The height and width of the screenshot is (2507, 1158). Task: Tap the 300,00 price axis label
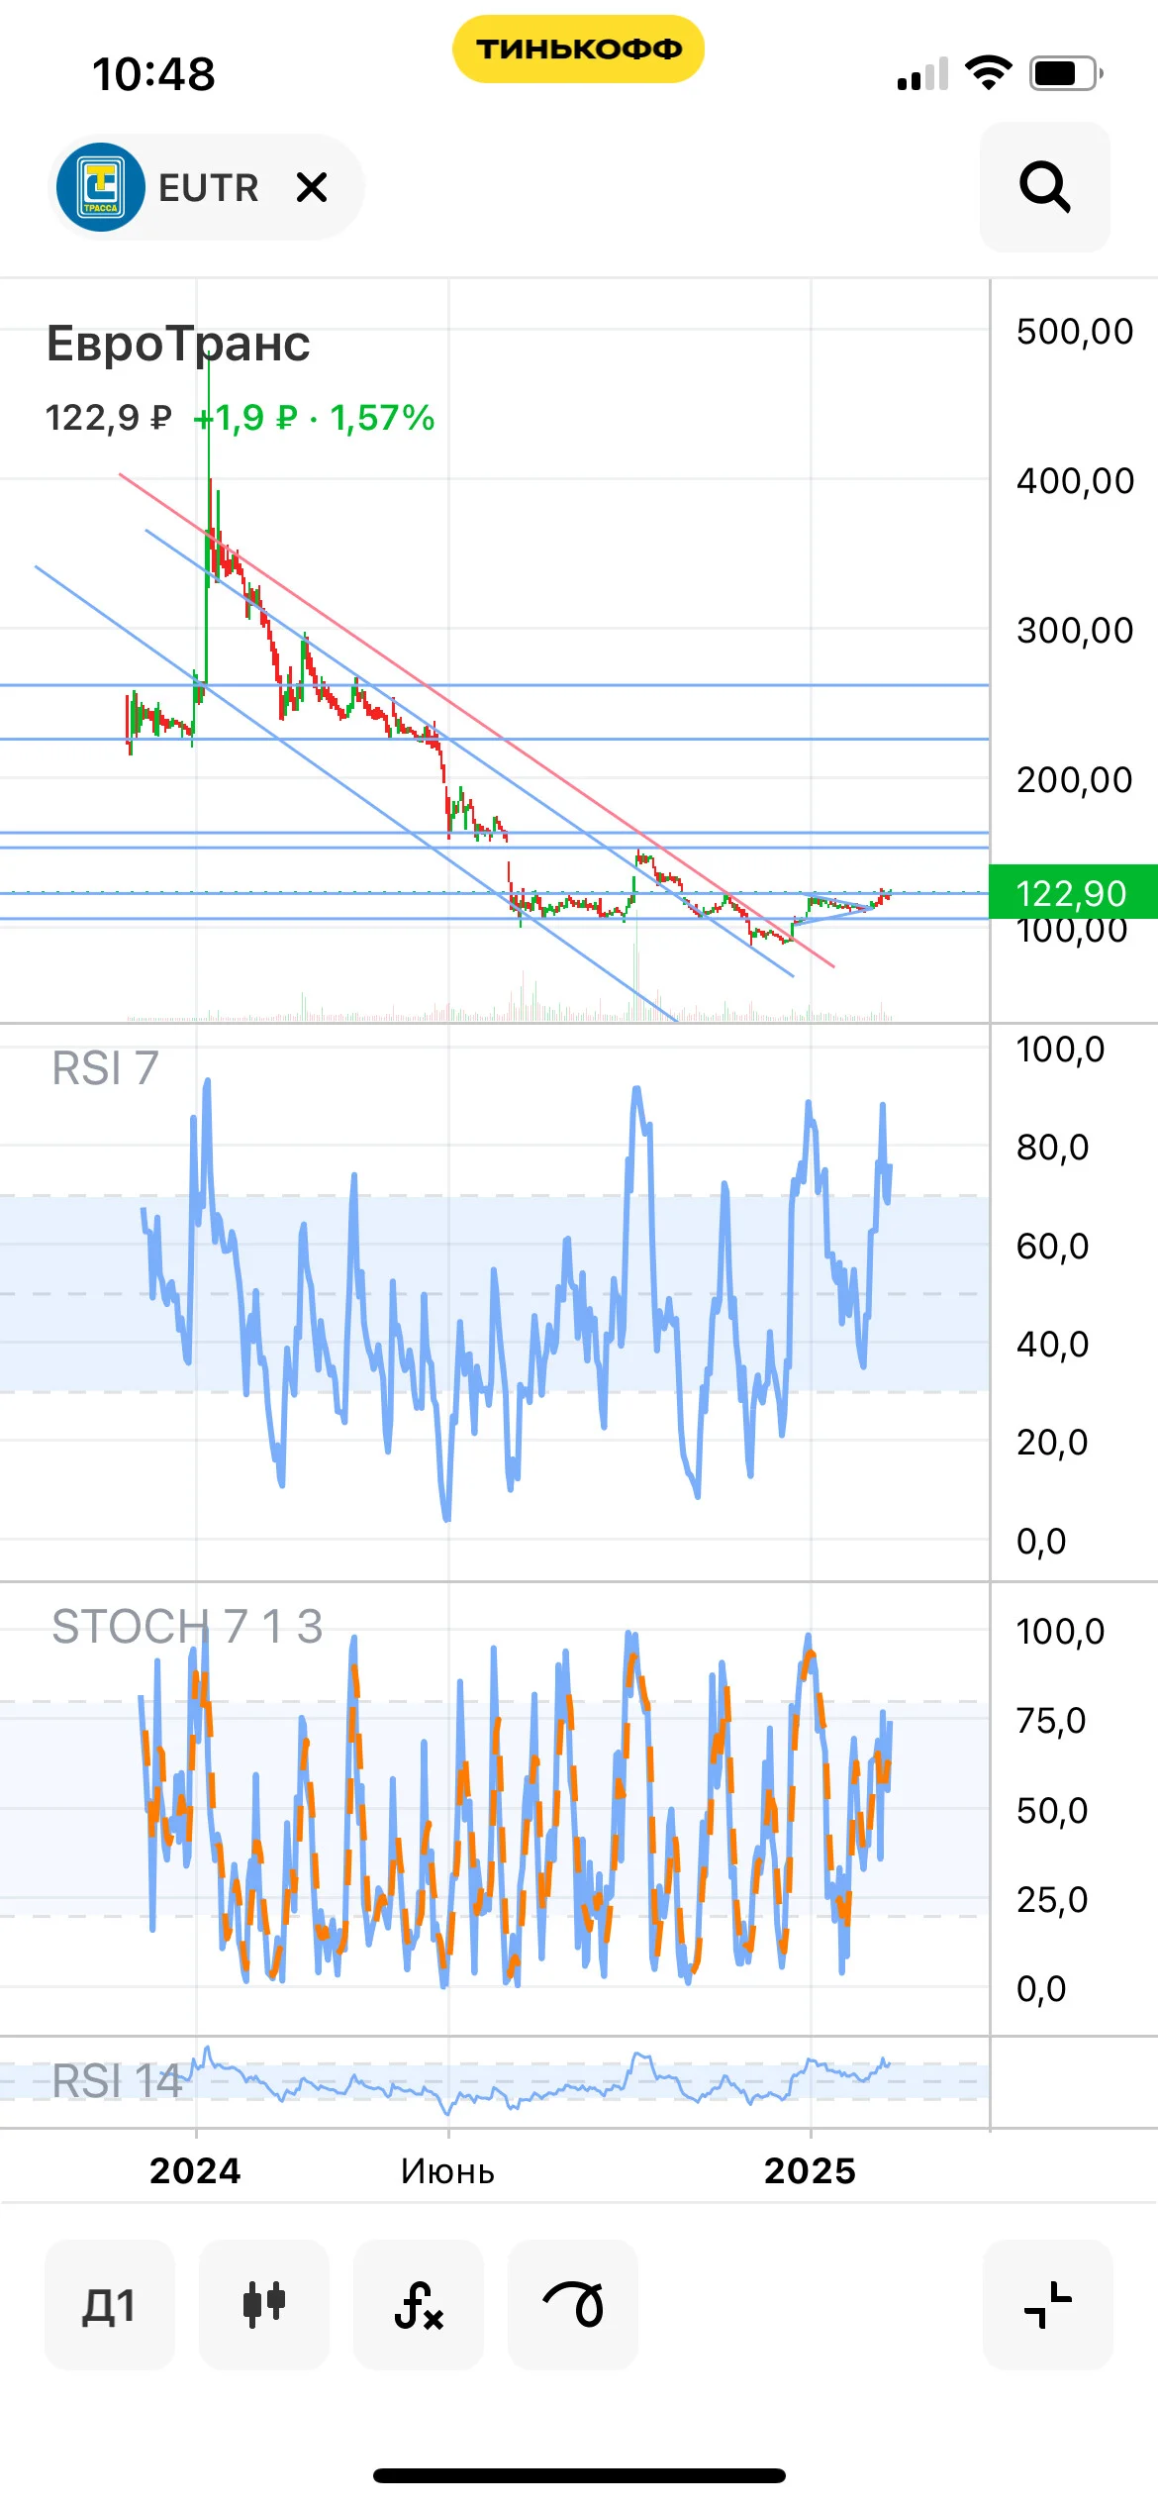pos(1075,631)
